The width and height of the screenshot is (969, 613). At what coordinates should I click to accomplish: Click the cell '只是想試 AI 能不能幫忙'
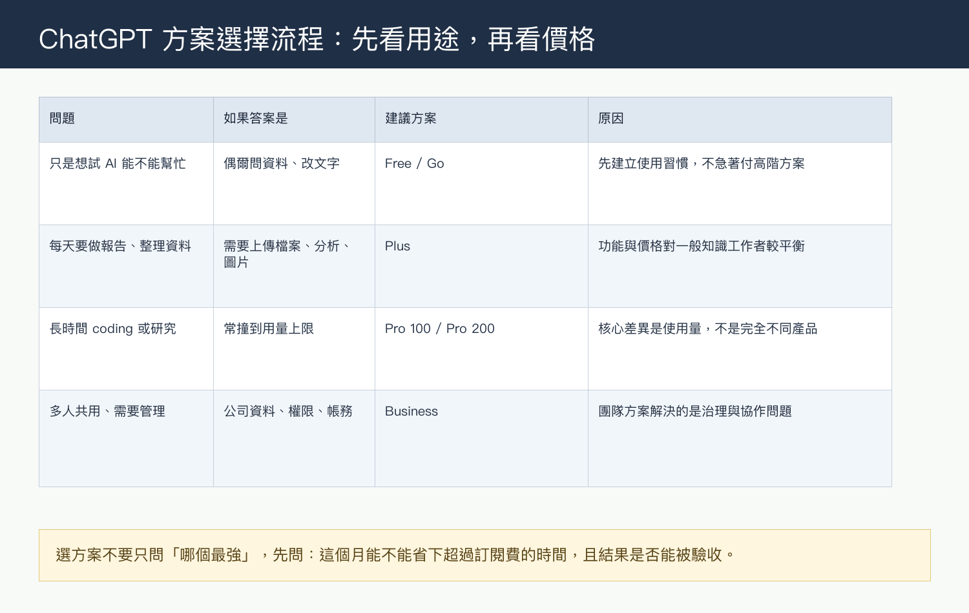click(x=126, y=183)
